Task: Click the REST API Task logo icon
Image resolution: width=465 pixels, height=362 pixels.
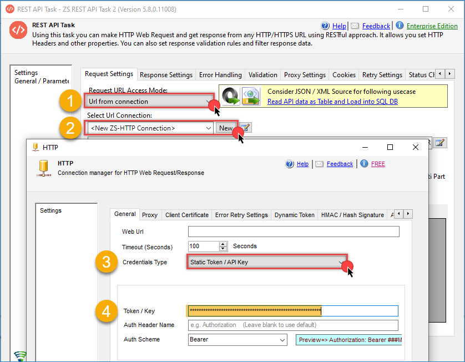Action: [x=18, y=31]
